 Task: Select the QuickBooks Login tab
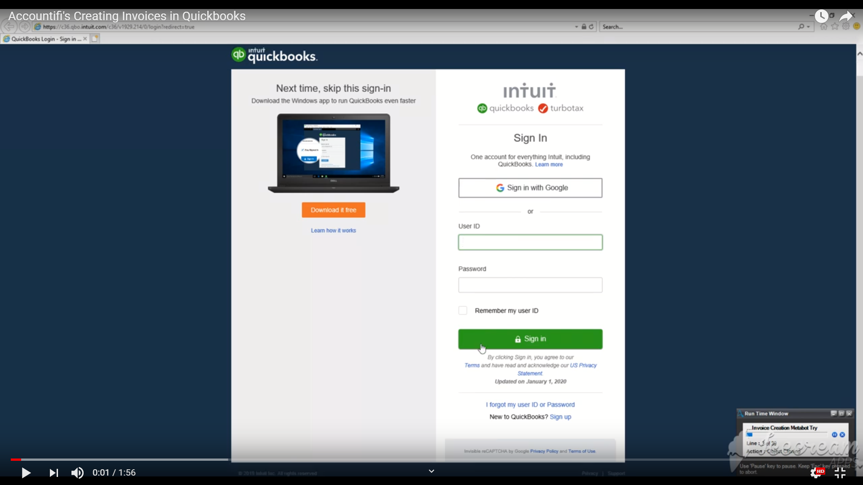coord(44,39)
